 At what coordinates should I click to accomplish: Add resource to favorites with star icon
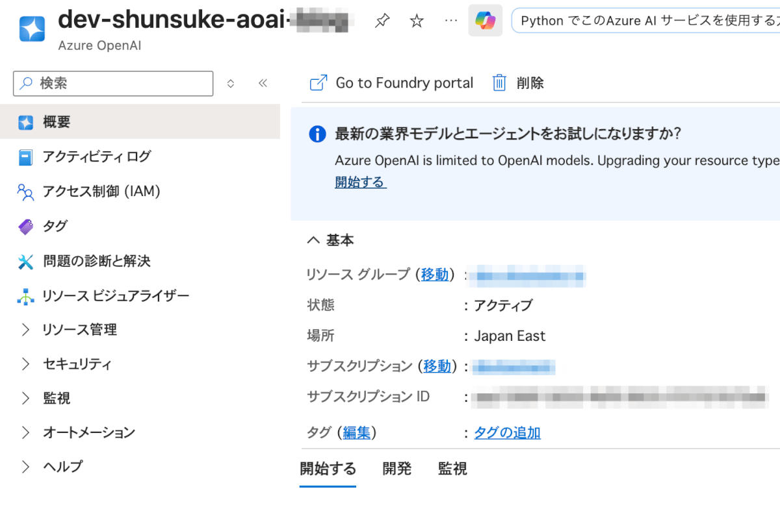(417, 21)
